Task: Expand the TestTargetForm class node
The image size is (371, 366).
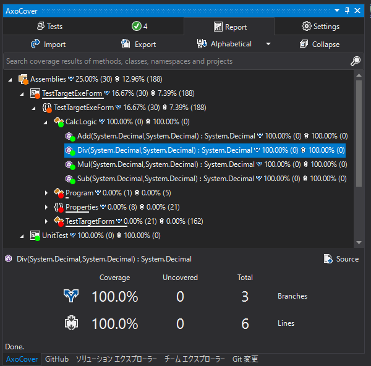Action: (46, 221)
